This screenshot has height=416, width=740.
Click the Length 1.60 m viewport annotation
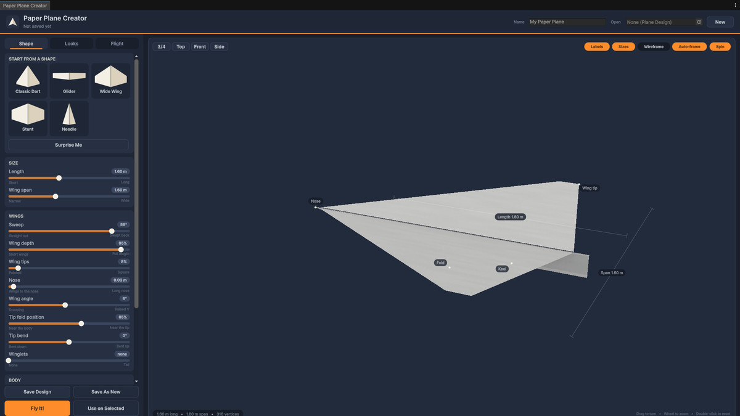tap(511, 217)
